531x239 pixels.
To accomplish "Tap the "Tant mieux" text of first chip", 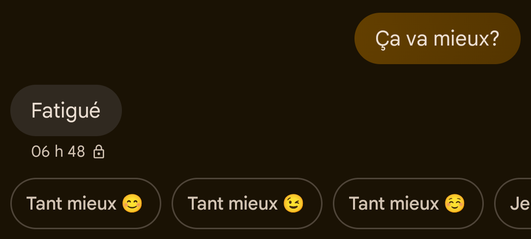I will [71, 204].
